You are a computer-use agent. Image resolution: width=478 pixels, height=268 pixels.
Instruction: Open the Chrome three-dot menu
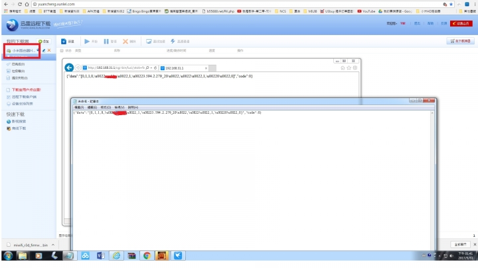(475, 4)
